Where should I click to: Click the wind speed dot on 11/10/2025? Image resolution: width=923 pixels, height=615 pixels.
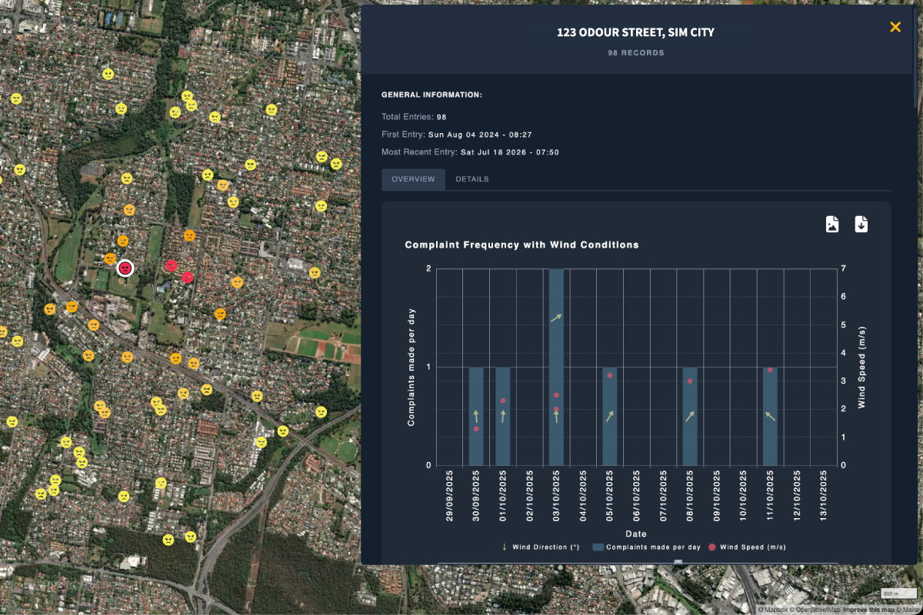tap(770, 370)
